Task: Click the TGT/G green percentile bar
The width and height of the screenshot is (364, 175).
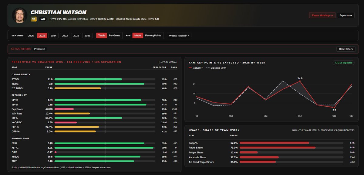Action: pyautogui.click(x=99, y=84)
